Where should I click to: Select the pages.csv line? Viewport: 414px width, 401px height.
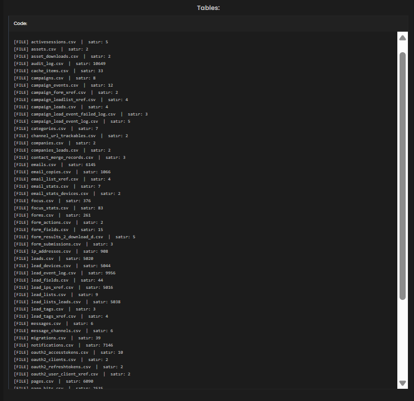pos(53,381)
